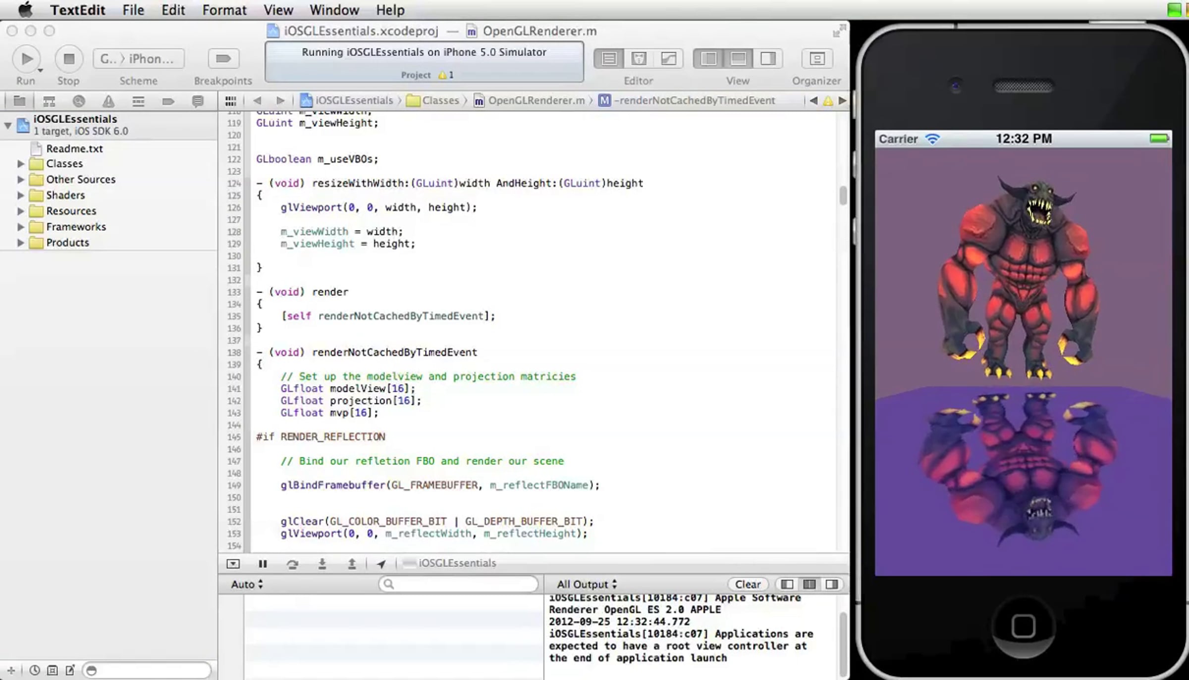Show only the console pane
This screenshot has width=1189, height=680.
(x=832, y=584)
